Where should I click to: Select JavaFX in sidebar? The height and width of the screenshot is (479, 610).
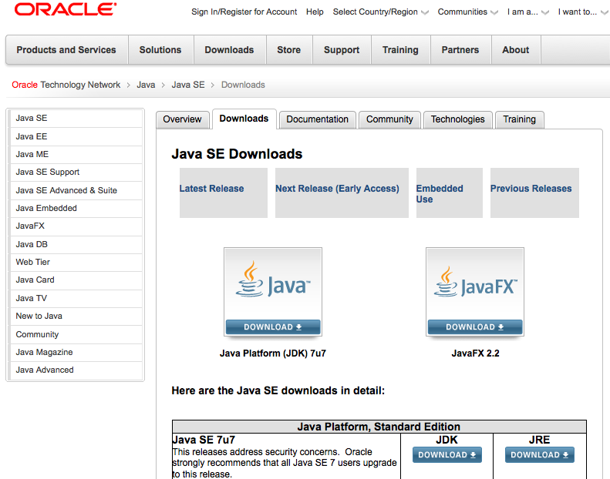(x=76, y=226)
